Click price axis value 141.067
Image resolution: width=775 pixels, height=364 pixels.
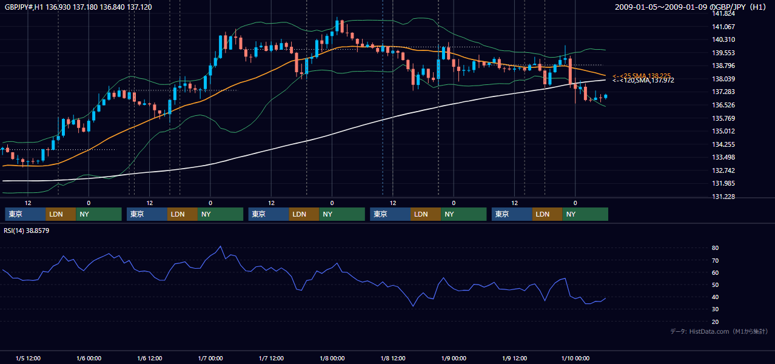[723, 27]
